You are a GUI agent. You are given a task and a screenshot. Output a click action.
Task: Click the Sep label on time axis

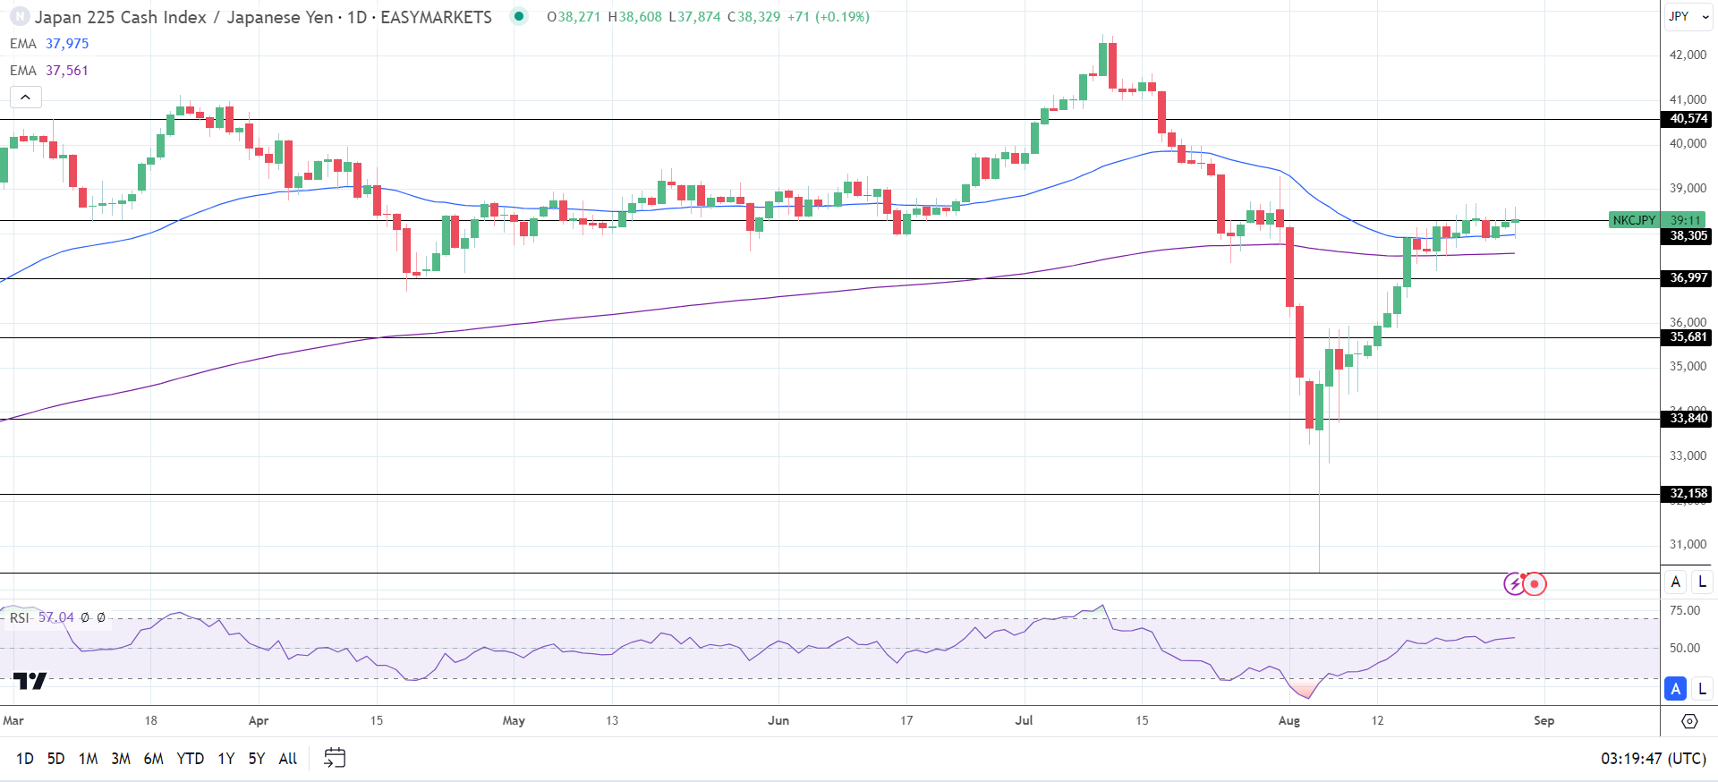1544,720
